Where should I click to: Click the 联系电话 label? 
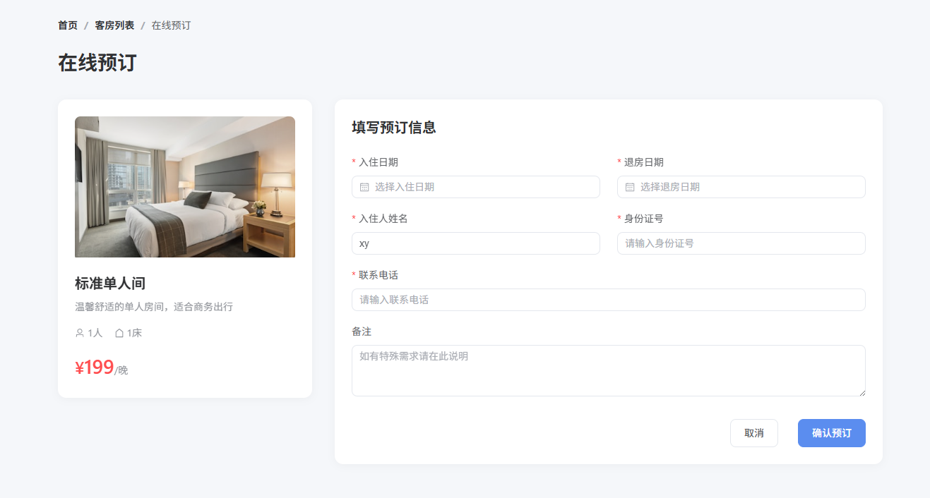point(378,275)
